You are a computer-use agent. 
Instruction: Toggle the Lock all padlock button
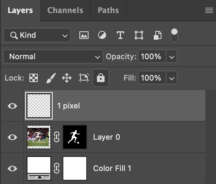tap(101, 78)
